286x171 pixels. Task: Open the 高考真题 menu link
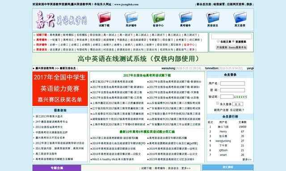point(55,35)
